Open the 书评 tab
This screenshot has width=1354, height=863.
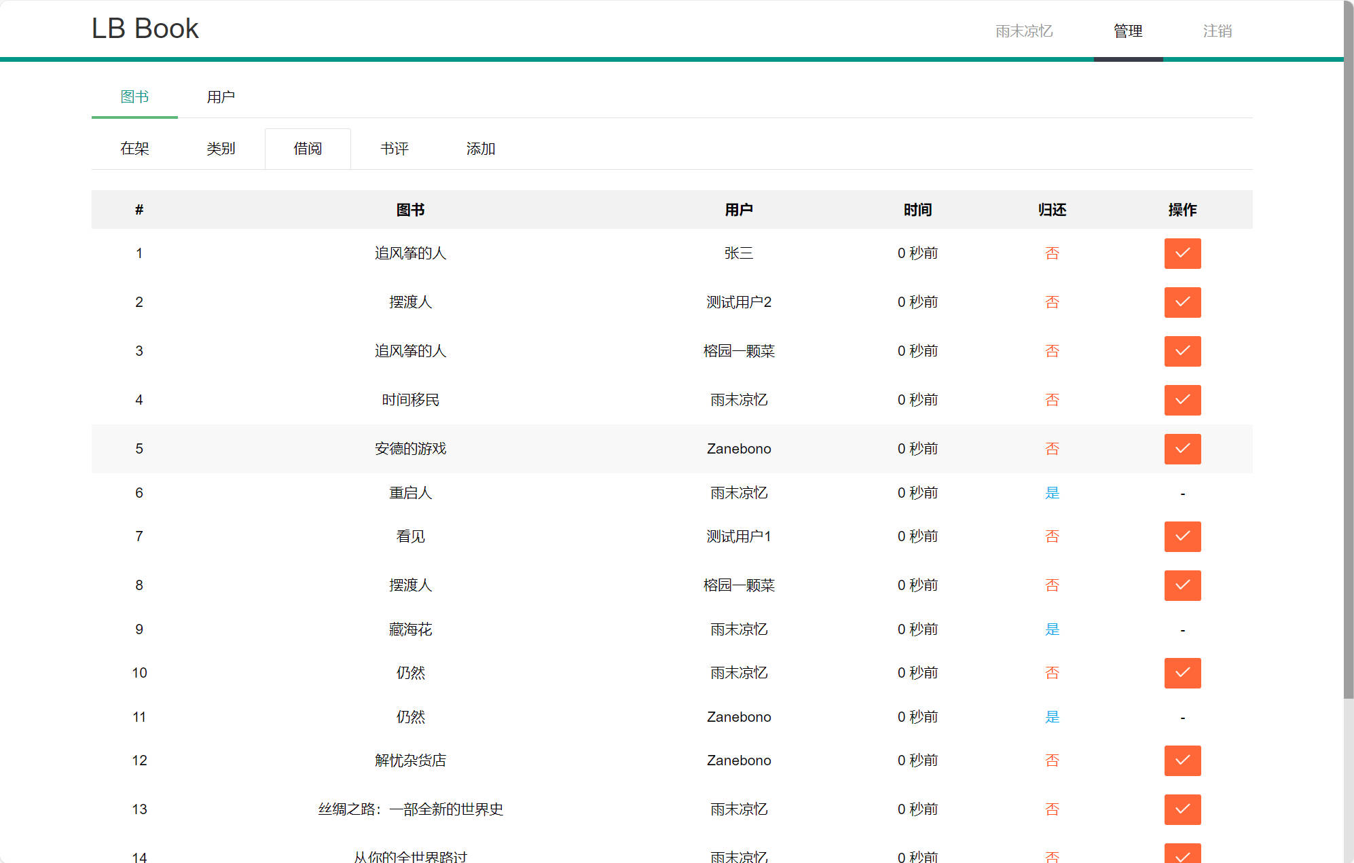(x=395, y=148)
